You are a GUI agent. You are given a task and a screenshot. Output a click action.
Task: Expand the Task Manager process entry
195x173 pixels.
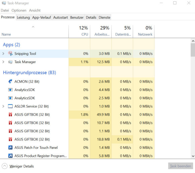click(3, 62)
